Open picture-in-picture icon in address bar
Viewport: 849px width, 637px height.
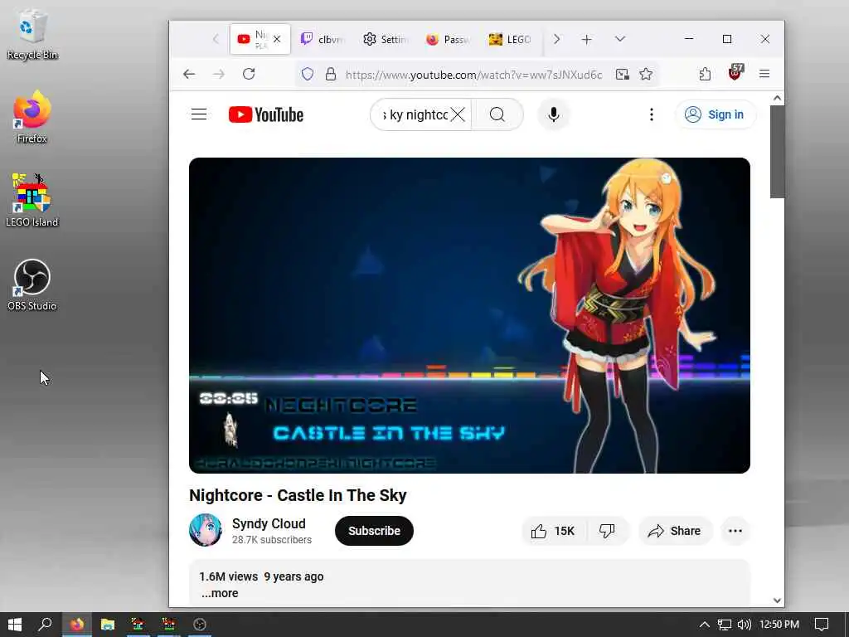coord(623,74)
